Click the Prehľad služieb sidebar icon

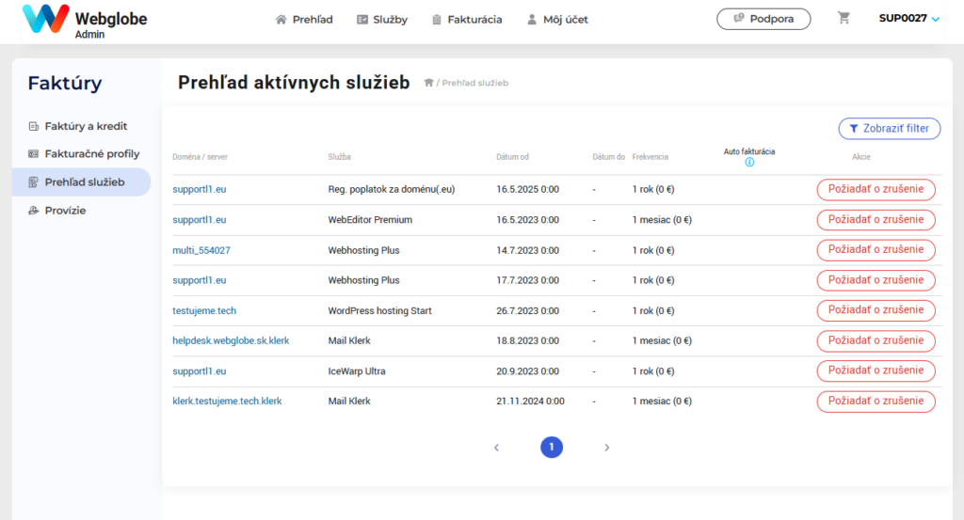click(x=33, y=182)
